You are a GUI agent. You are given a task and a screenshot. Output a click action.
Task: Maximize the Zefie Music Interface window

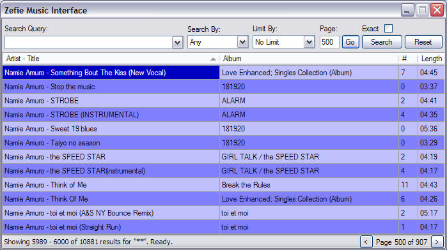tap(422, 10)
